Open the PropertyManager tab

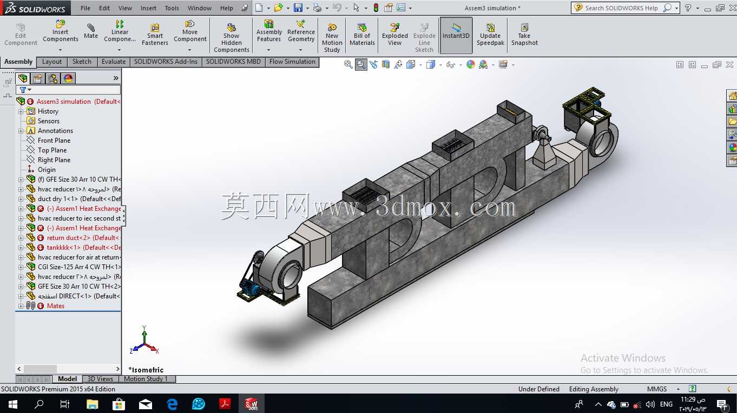(38, 78)
